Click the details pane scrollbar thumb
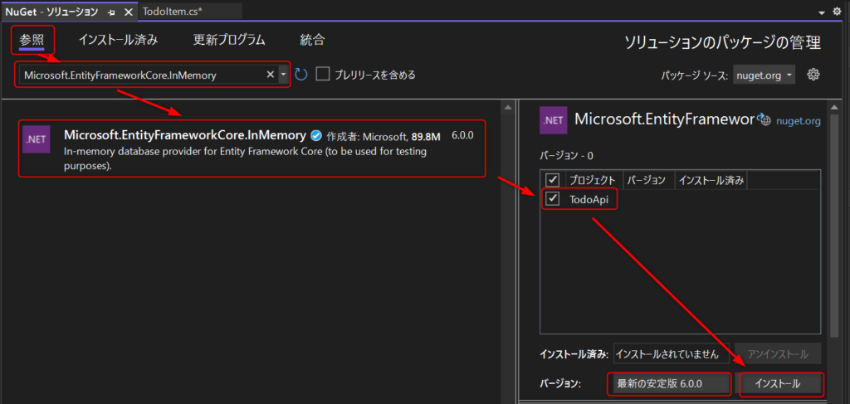Image resolution: width=850 pixels, height=404 pixels. coord(835,225)
